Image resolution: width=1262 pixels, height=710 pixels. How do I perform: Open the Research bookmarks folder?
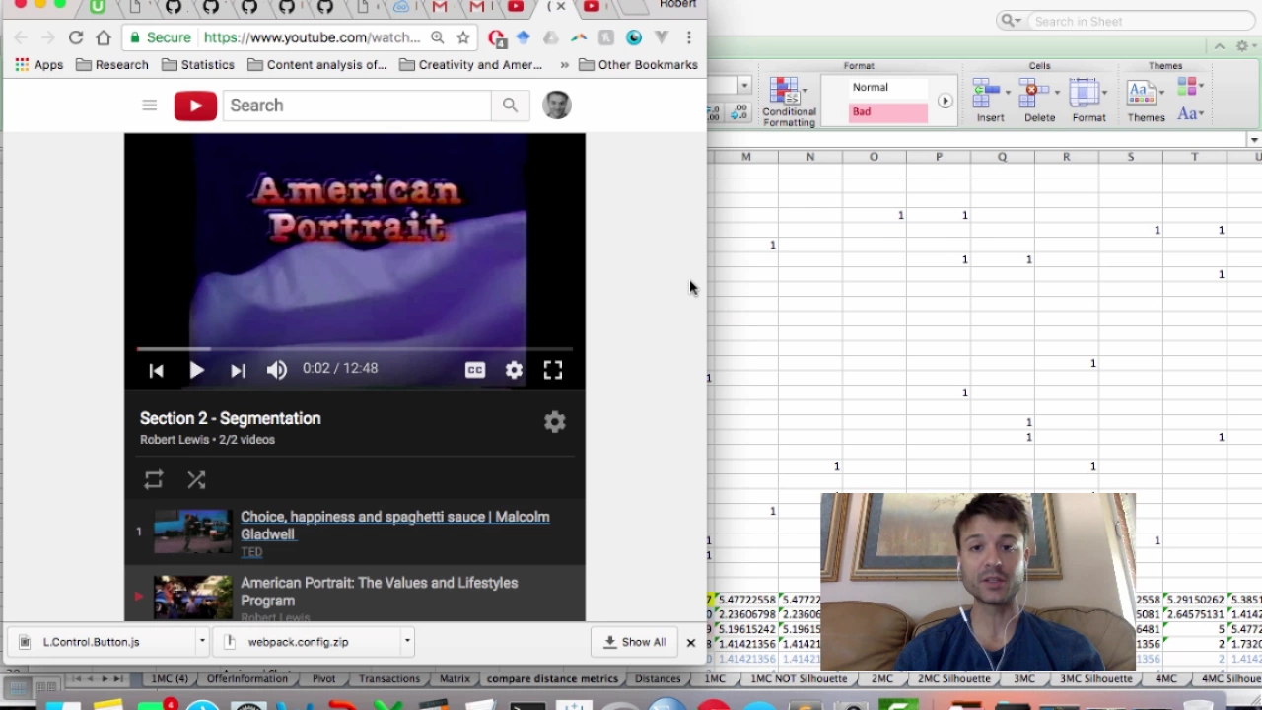pyautogui.click(x=112, y=65)
